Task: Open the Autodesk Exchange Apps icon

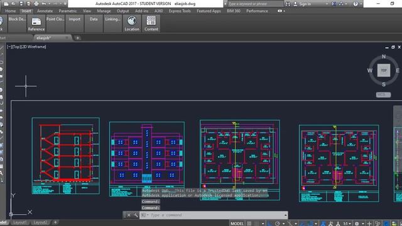Action: click(x=334, y=4)
